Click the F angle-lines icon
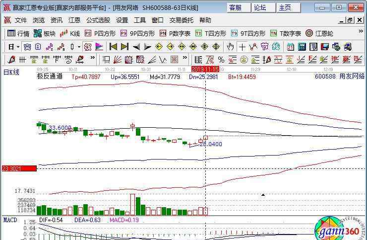The image size is (367, 240). click(x=312, y=60)
